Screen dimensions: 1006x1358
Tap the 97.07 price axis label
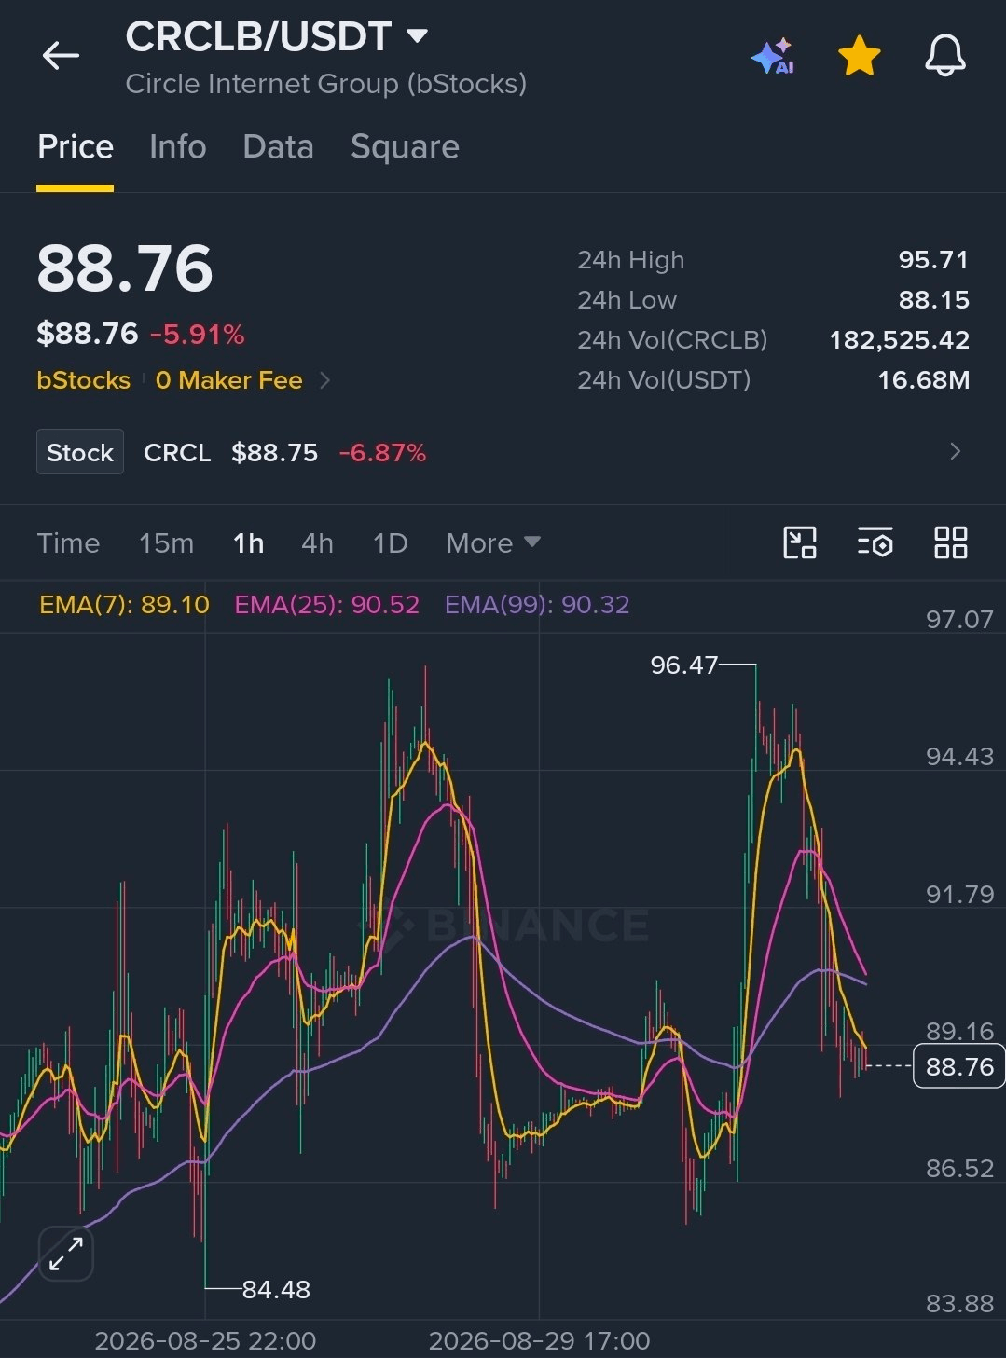coord(959,620)
